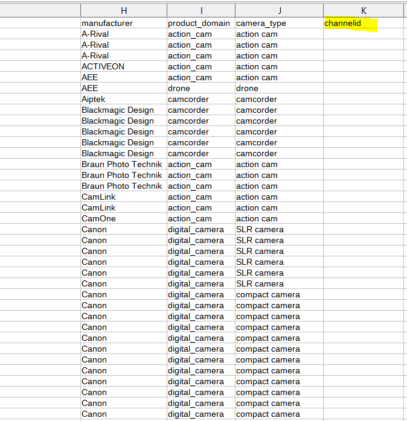This screenshot has width=407, height=421.
Task: Select column K header
Action: point(364,10)
